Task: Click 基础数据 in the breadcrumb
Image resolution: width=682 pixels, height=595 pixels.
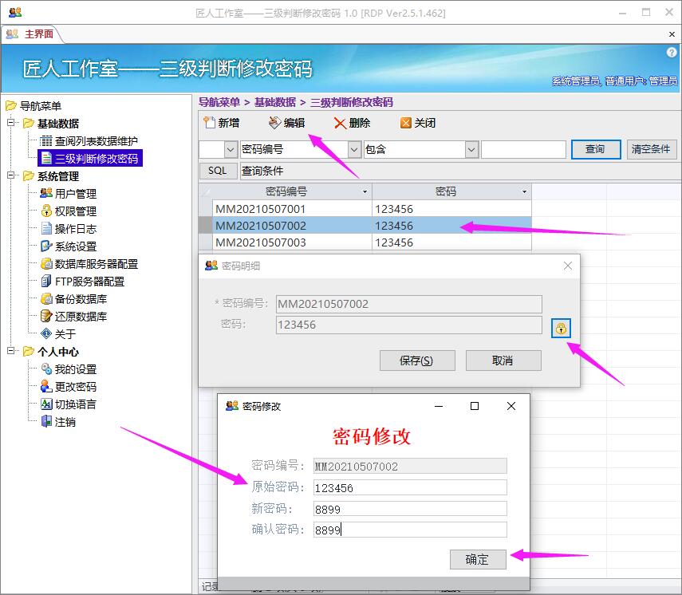Action: 275,102
